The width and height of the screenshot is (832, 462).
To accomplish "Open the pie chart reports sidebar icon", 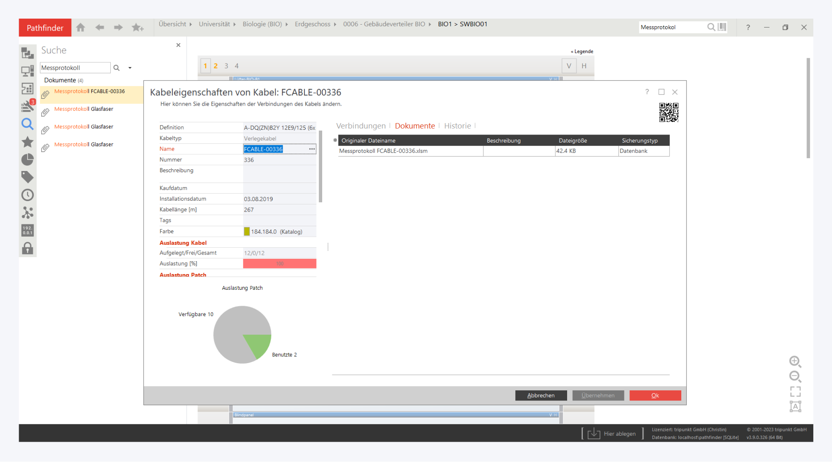I will pos(28,160).
